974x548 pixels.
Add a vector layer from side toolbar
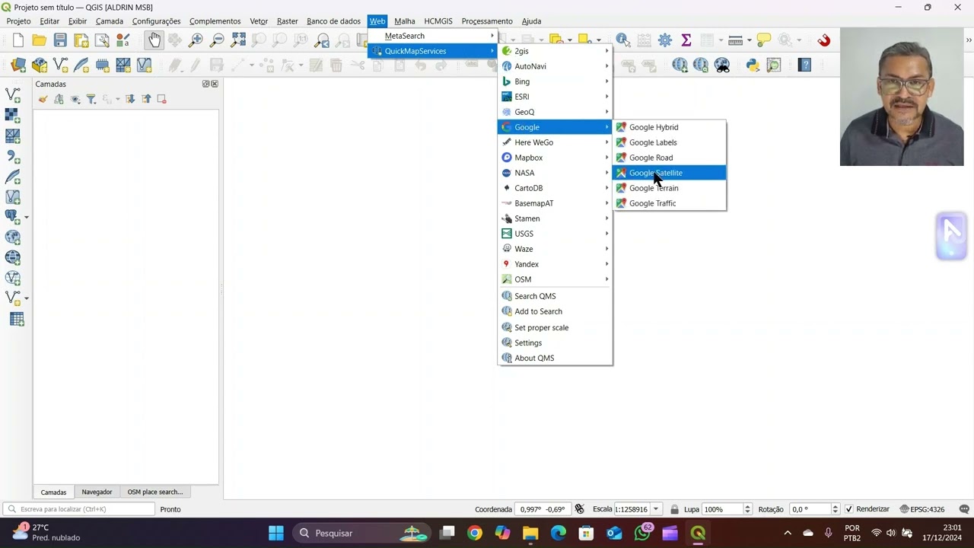pos(13,95)
